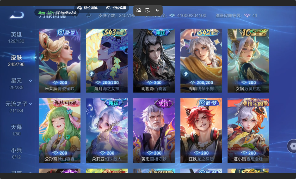Click 创建快捷方式 shortcut button
The height and width of the screenshot is (179, 296).
66,13
